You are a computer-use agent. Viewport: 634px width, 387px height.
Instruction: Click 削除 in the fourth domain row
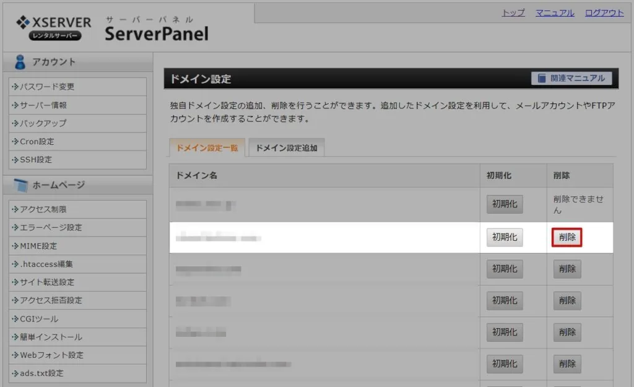click(x=567, y=301)
